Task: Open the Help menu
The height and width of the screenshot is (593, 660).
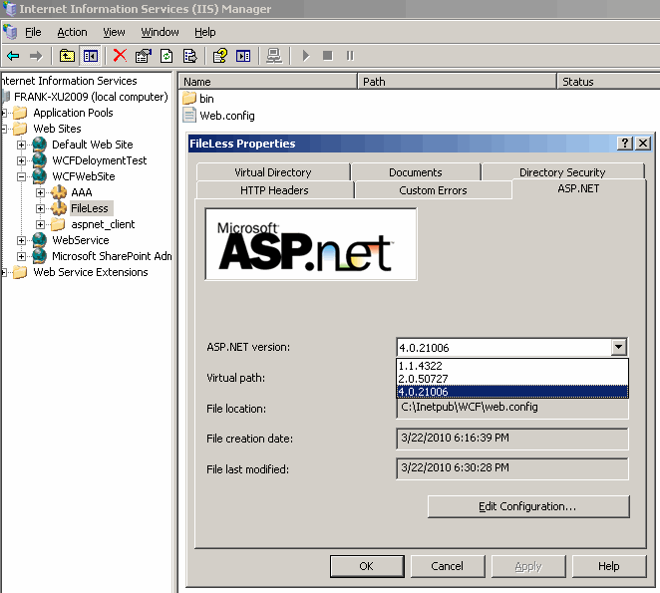Action: pos(205,32)
